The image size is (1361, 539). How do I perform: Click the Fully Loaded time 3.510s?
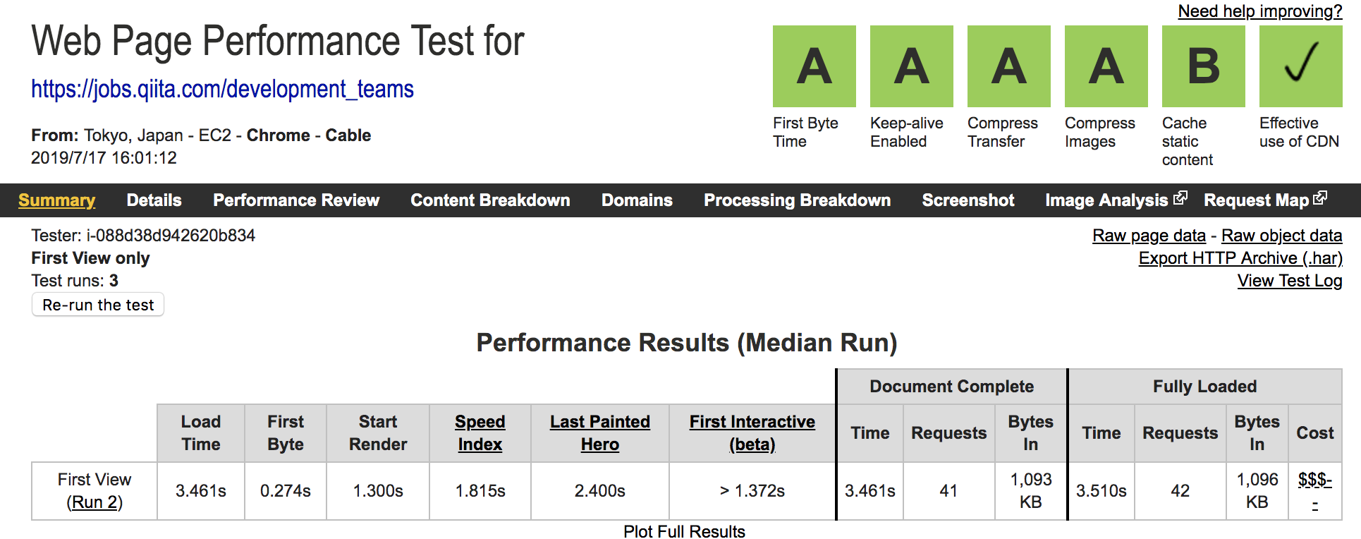(x=1101, y=491)
